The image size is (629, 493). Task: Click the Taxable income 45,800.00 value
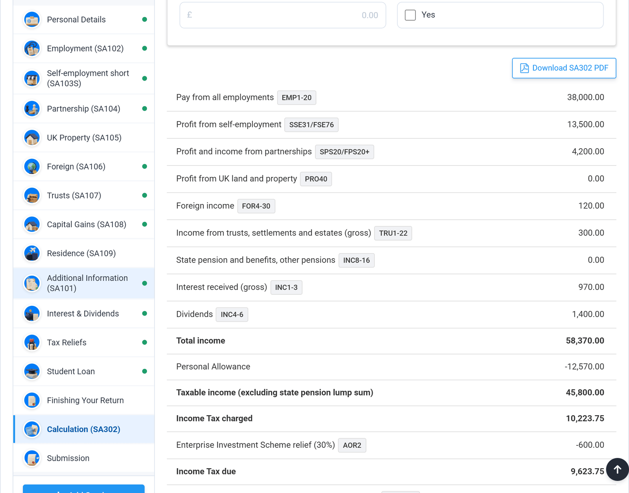585,393
